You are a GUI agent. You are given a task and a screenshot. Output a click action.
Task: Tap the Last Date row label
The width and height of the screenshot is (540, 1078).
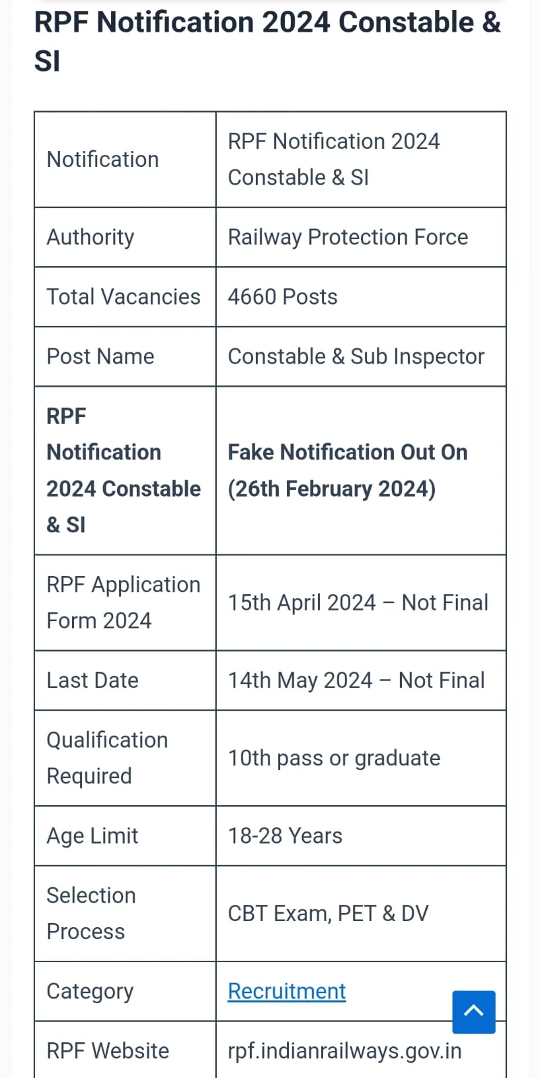92,680
